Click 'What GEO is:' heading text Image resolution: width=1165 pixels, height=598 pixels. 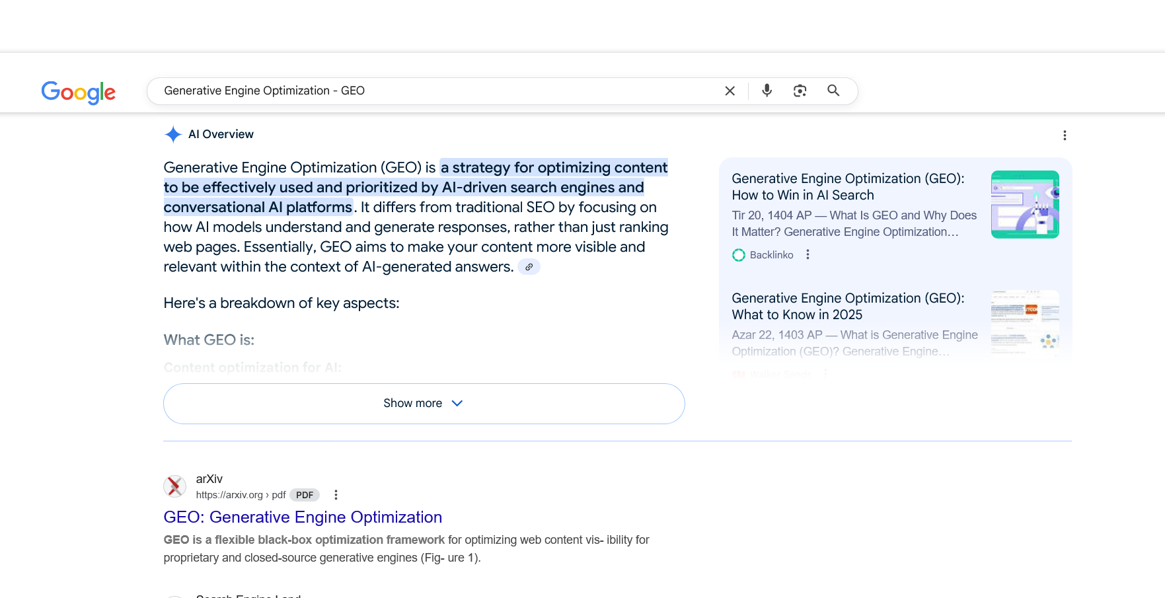pos(209,340)
